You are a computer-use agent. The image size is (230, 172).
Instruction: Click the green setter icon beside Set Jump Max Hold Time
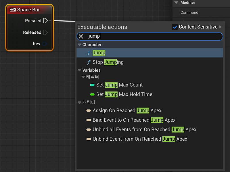point(92,94)
